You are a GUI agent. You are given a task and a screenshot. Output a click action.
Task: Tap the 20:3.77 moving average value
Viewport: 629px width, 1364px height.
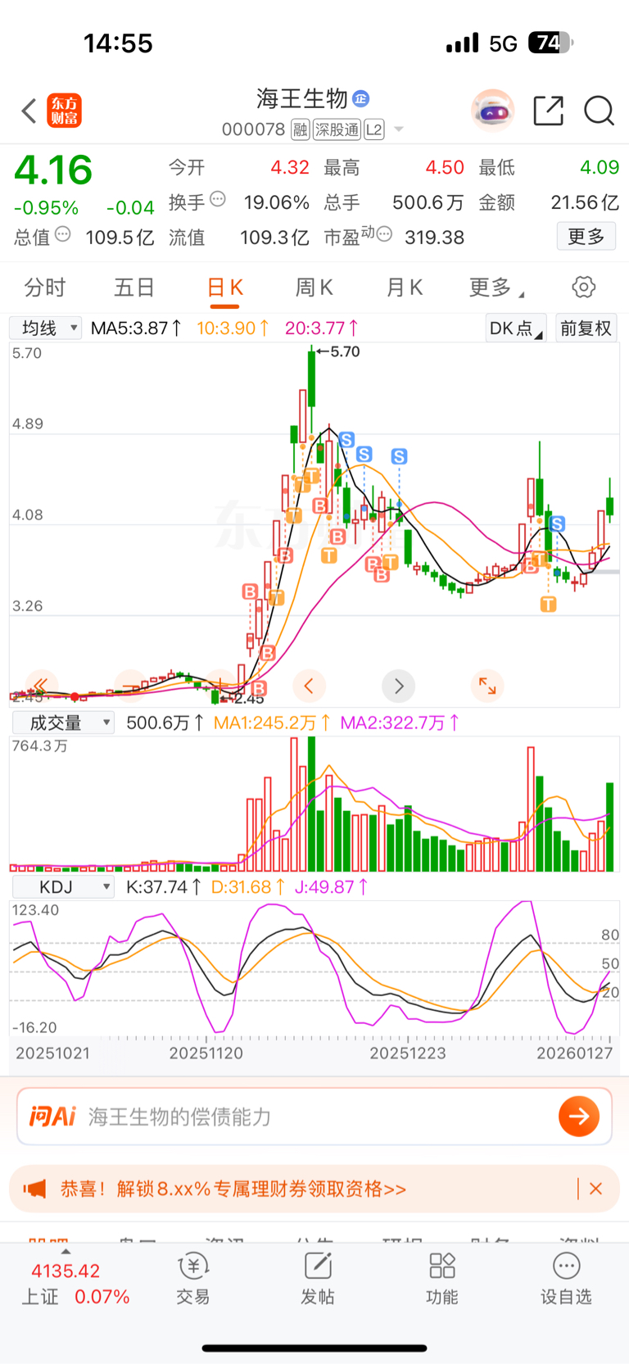tap(321, 329)
